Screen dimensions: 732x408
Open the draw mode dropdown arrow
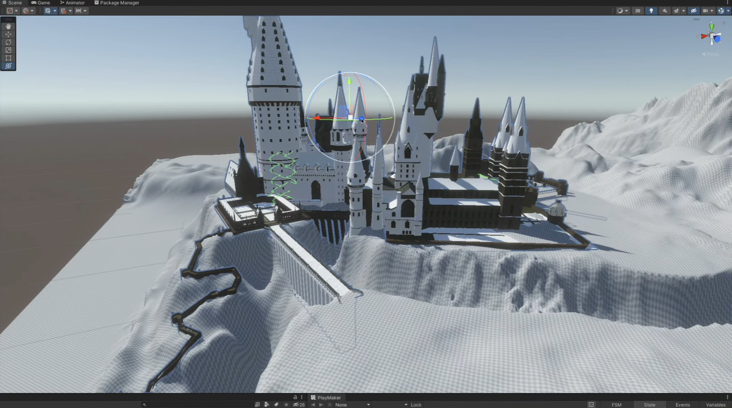click(626, 11)
